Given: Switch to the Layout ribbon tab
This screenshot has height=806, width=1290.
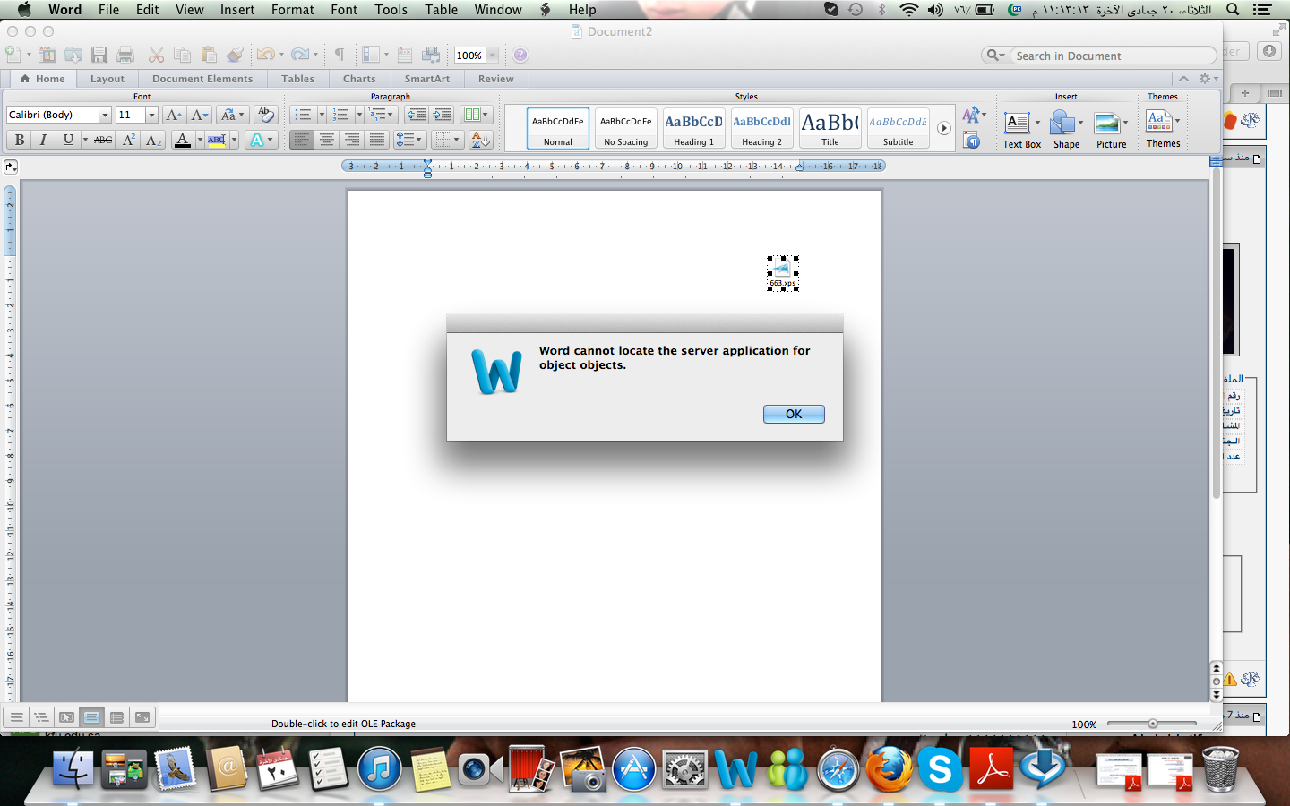Looking at the screenshot, I should [107, 79].
